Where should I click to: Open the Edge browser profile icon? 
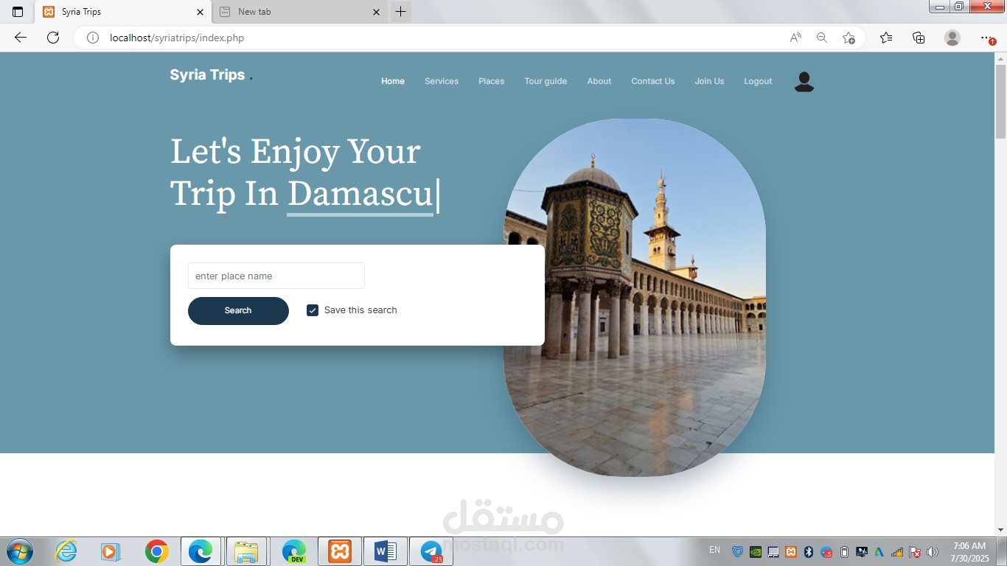952,38
